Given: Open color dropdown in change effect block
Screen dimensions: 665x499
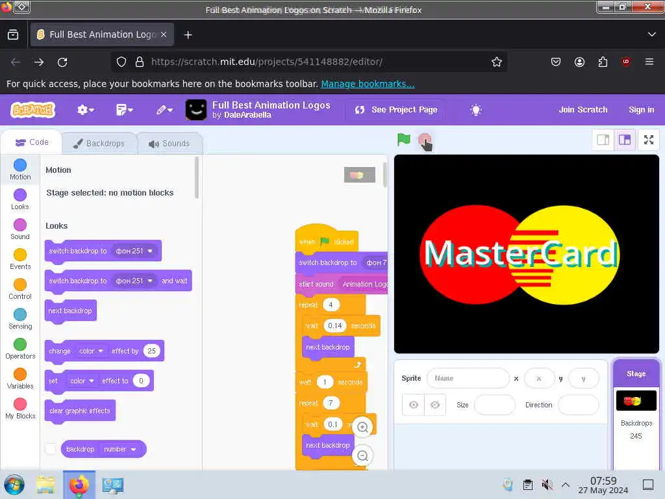Looking at the screenshot, I should (91, 351).
